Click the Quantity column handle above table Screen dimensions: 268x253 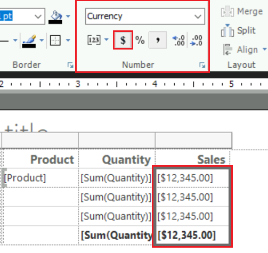point(117,140)
